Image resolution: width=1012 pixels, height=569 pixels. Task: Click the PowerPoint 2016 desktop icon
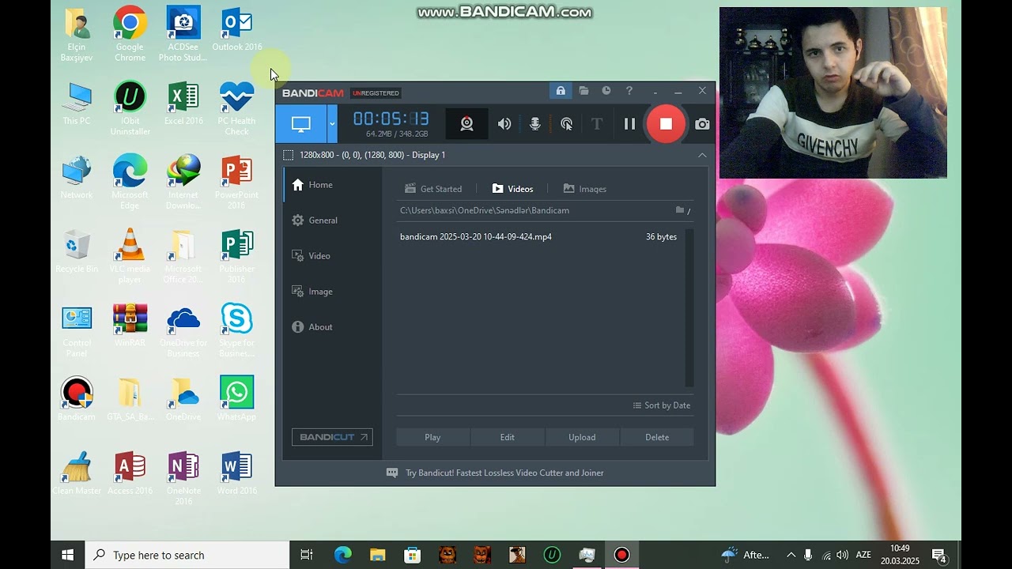(237, 183)
